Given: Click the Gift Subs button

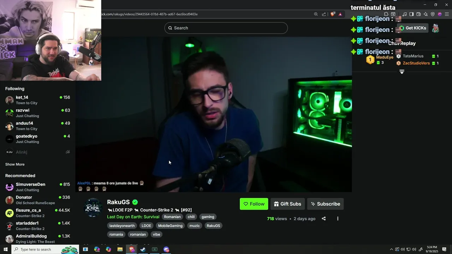Looking at the screenshot, I should click(287, 204).
